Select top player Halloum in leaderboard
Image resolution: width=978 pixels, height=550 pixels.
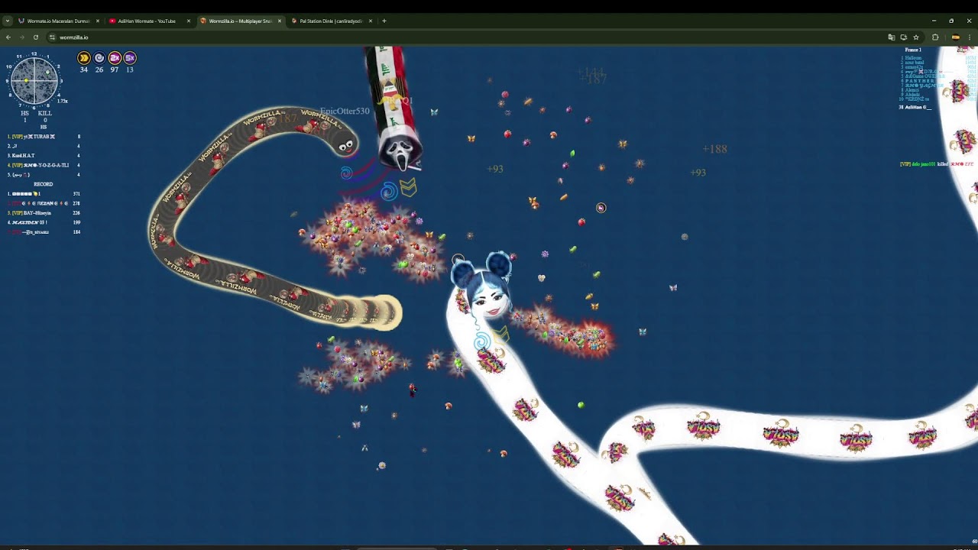click(x=913, y=58)
